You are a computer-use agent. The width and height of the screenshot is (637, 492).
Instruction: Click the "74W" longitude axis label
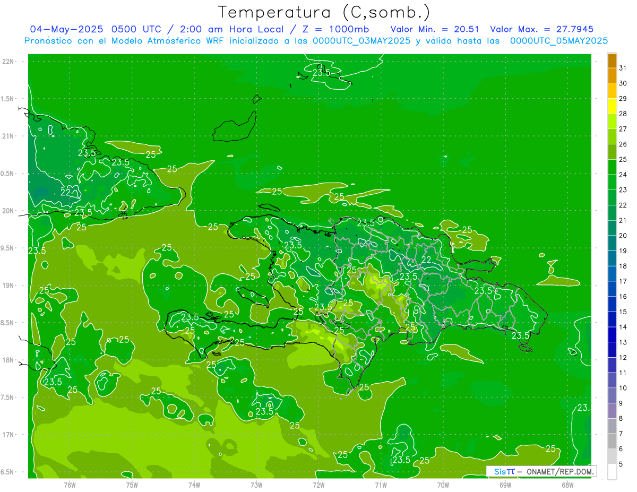click(x=194, y=485)
